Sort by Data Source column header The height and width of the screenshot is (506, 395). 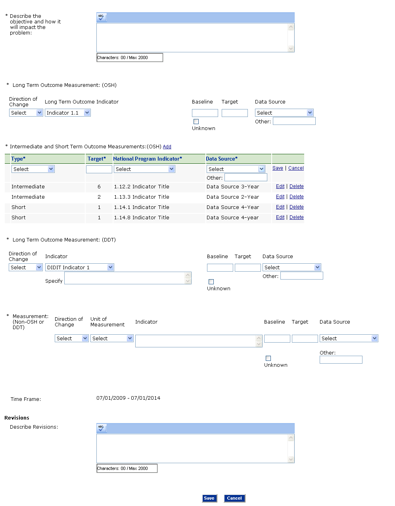click(221, 159)
